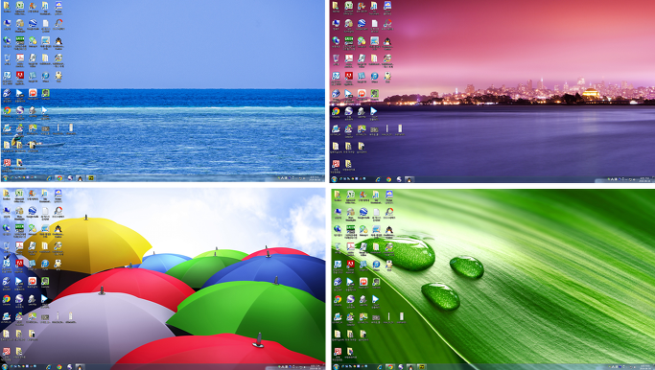Select purple S sphere icon on ocean desktop
Viewport: 655px width, 370px height.
tap(19, 110)
